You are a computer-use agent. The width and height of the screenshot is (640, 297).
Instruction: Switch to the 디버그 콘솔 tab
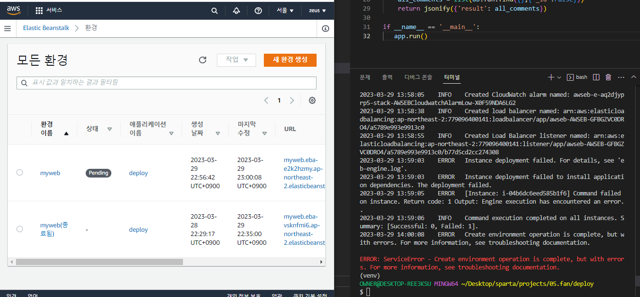pyautogui.click(x=418, y=77)
